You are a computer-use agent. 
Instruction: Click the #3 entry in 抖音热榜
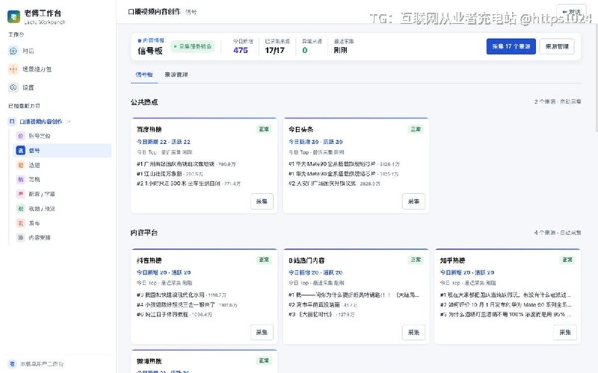pos(182,295)
